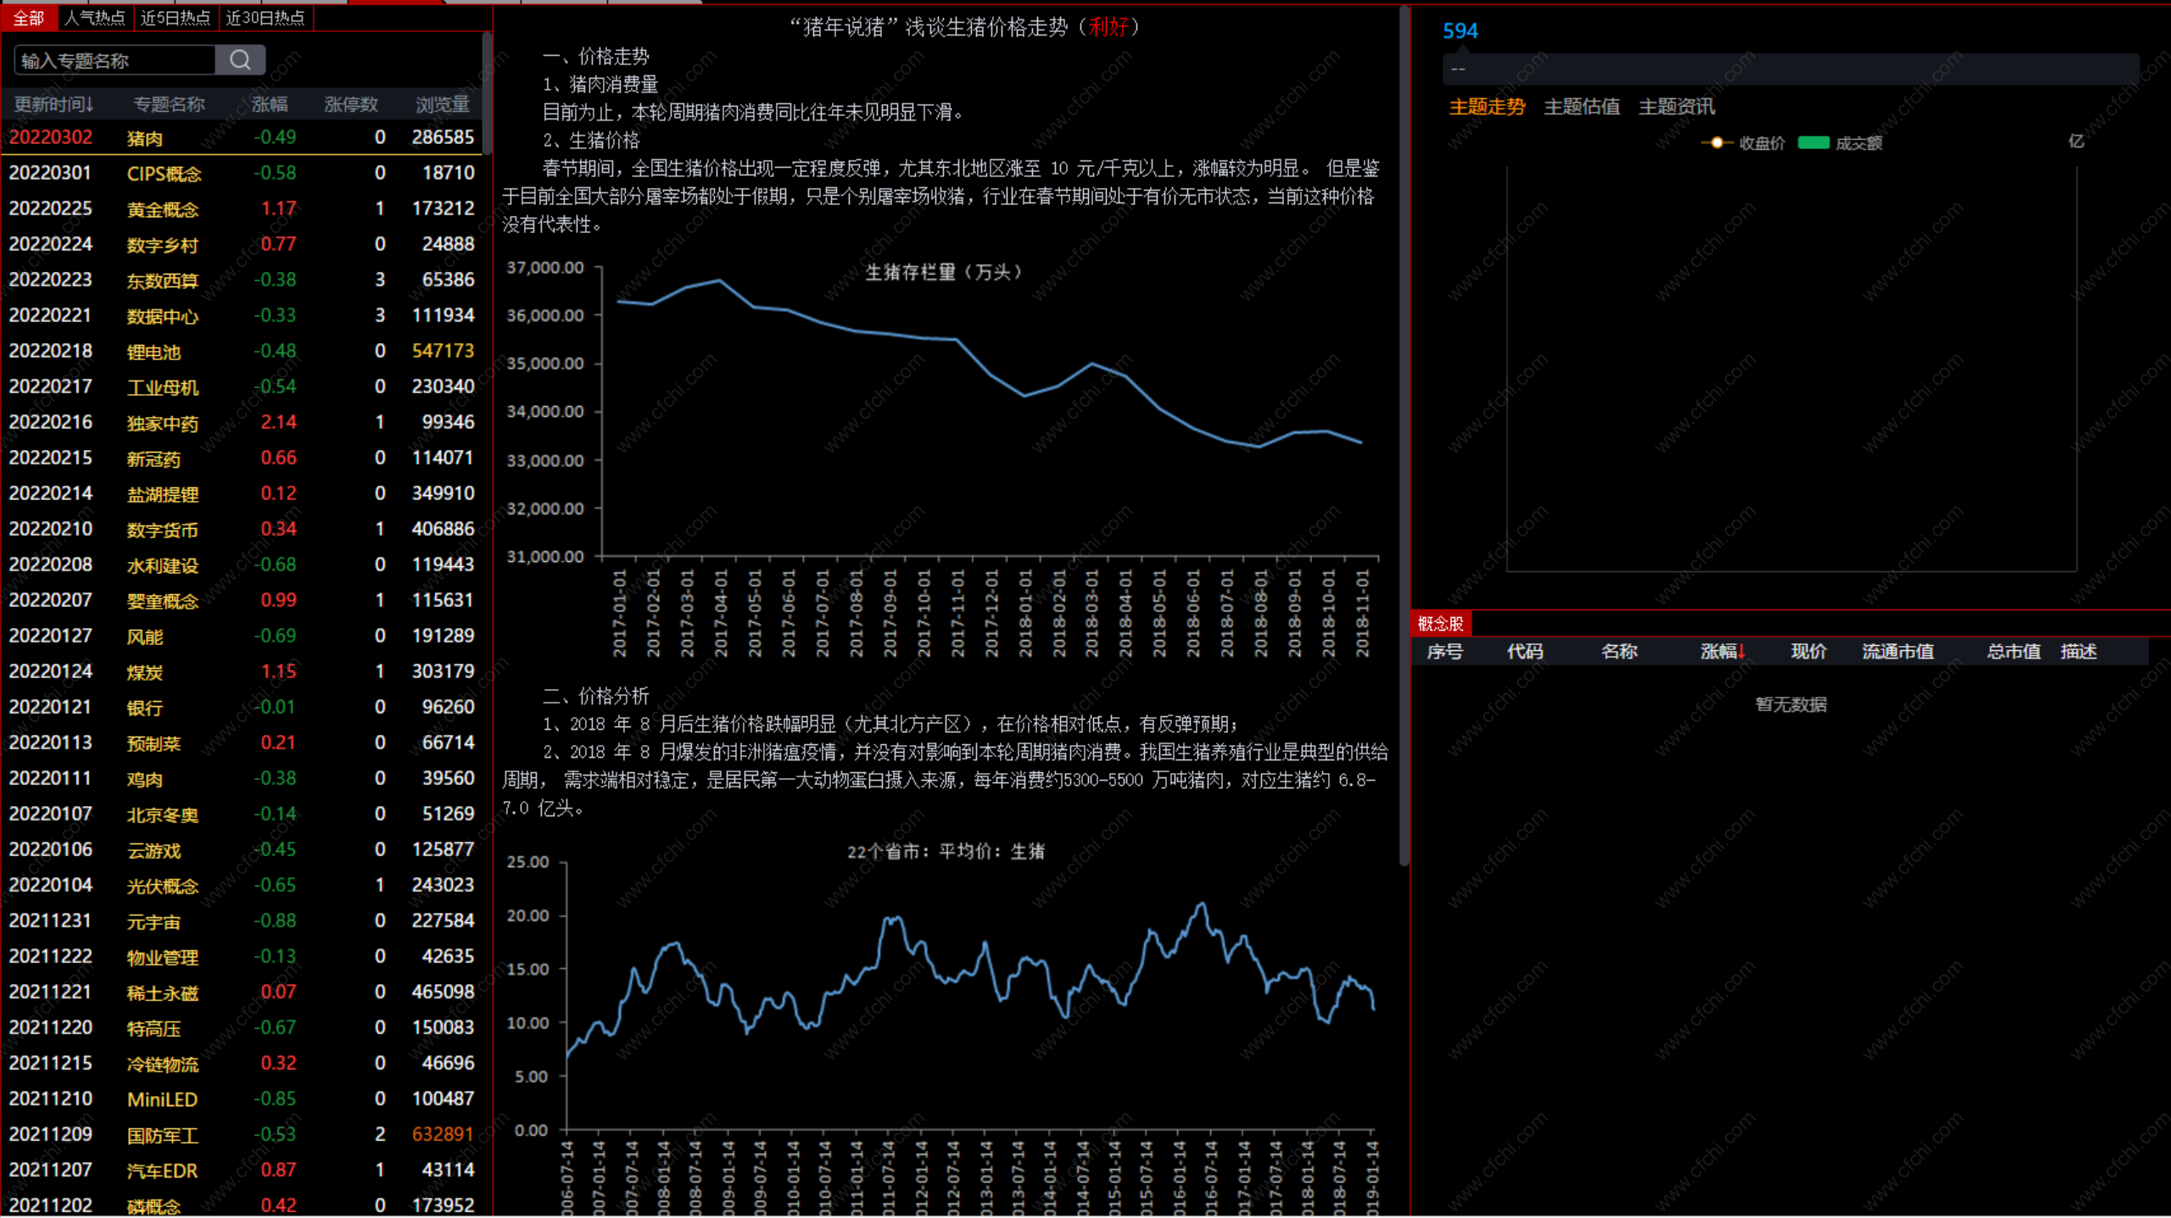The width and height of the screenshot is (2171, 1218).
Task: Switch to 人气热点 tab
Action: tap(95, 18)
